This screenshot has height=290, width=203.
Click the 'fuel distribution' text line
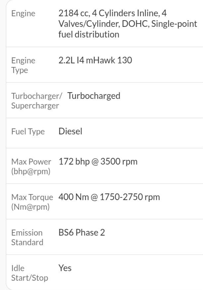[89, 34]
